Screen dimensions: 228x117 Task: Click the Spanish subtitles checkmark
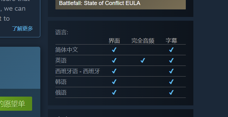[171, 71]
